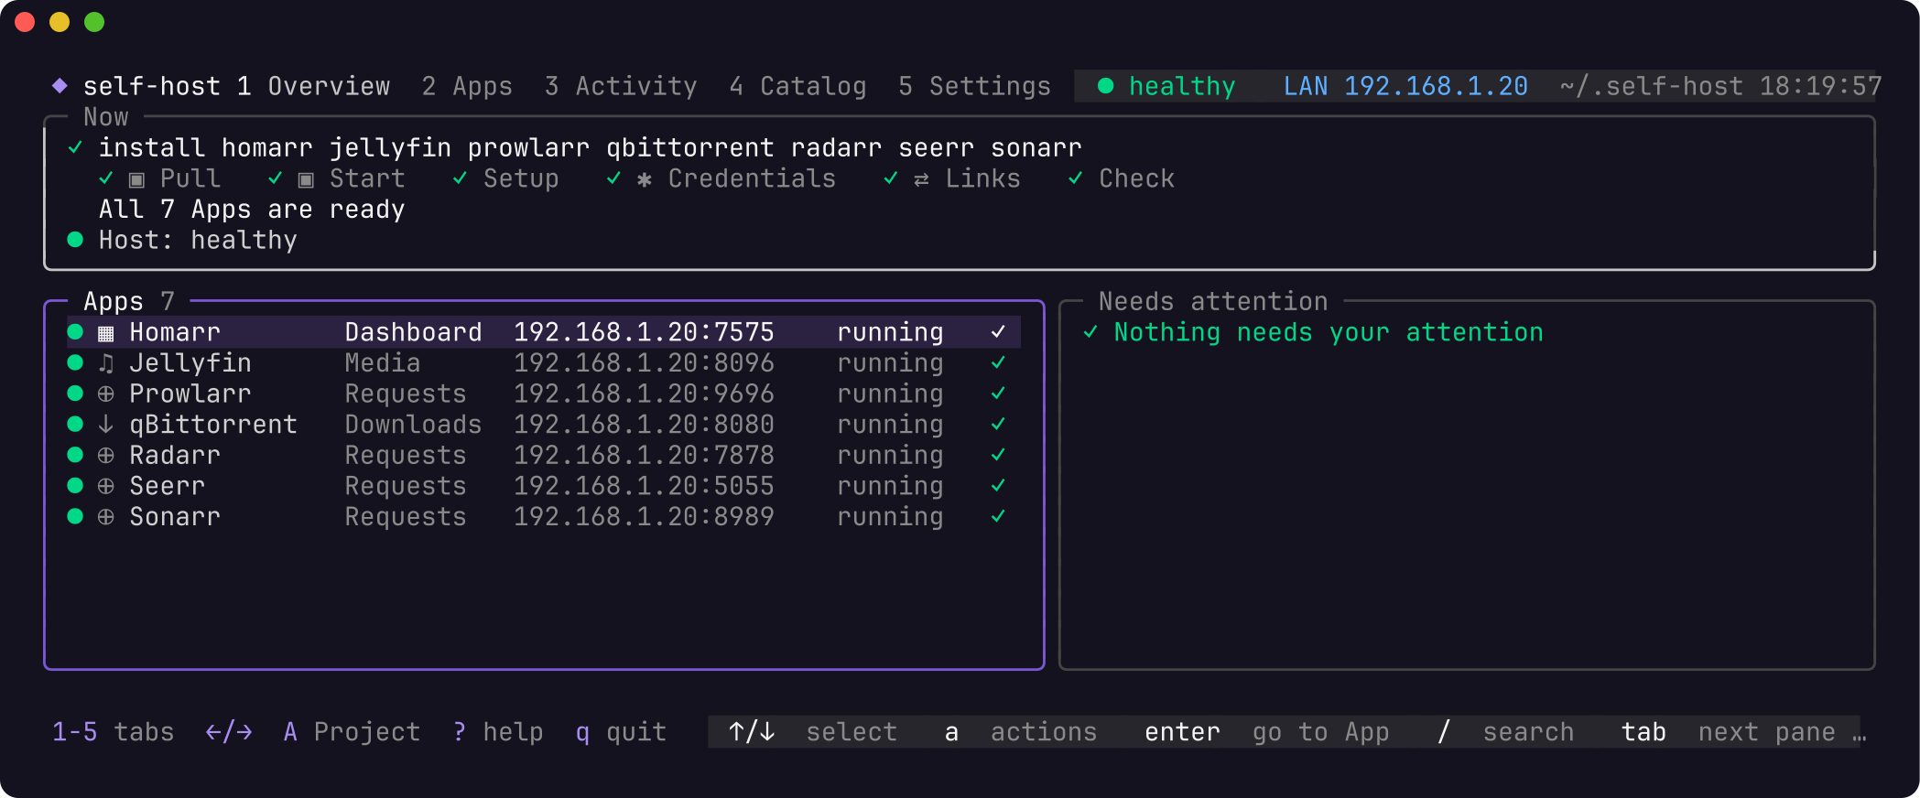Click the green status dot beside Jellyfin
Image resolution: width=1920 pixels, height=798 pixels.
[75, 363]
